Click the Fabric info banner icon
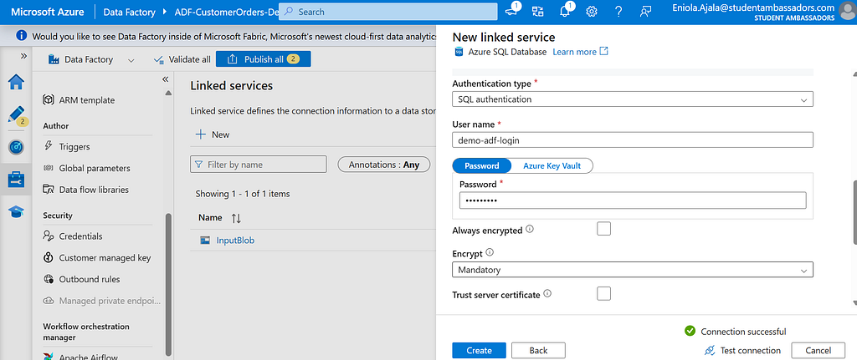 tap(21, 36)
